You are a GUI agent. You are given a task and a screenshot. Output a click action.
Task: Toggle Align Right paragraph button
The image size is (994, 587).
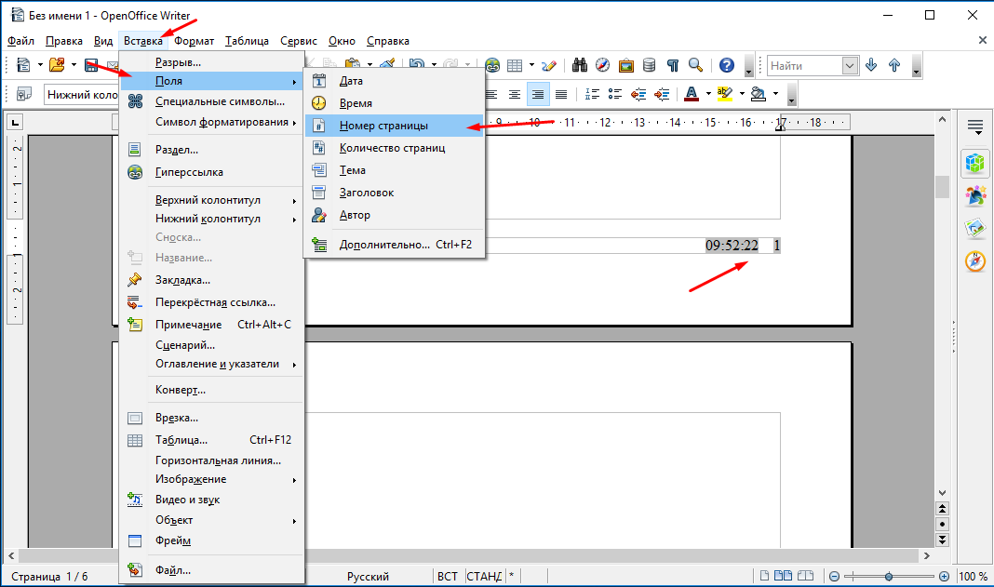click(538, 95)
